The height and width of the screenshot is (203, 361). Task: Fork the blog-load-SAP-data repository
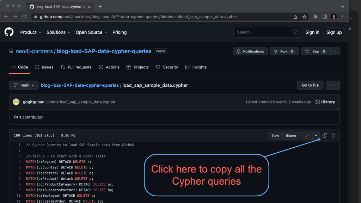(284, 51)
